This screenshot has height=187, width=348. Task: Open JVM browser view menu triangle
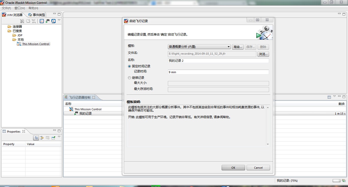[59, 20]
